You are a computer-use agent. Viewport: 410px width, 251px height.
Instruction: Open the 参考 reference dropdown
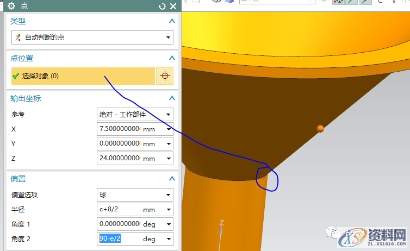[x=135, y=115]
